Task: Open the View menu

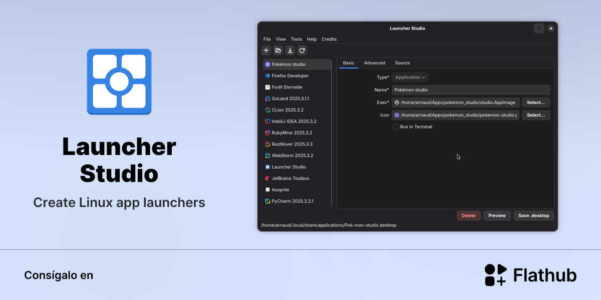Action: pyautogui.click(x=281, y=39)
